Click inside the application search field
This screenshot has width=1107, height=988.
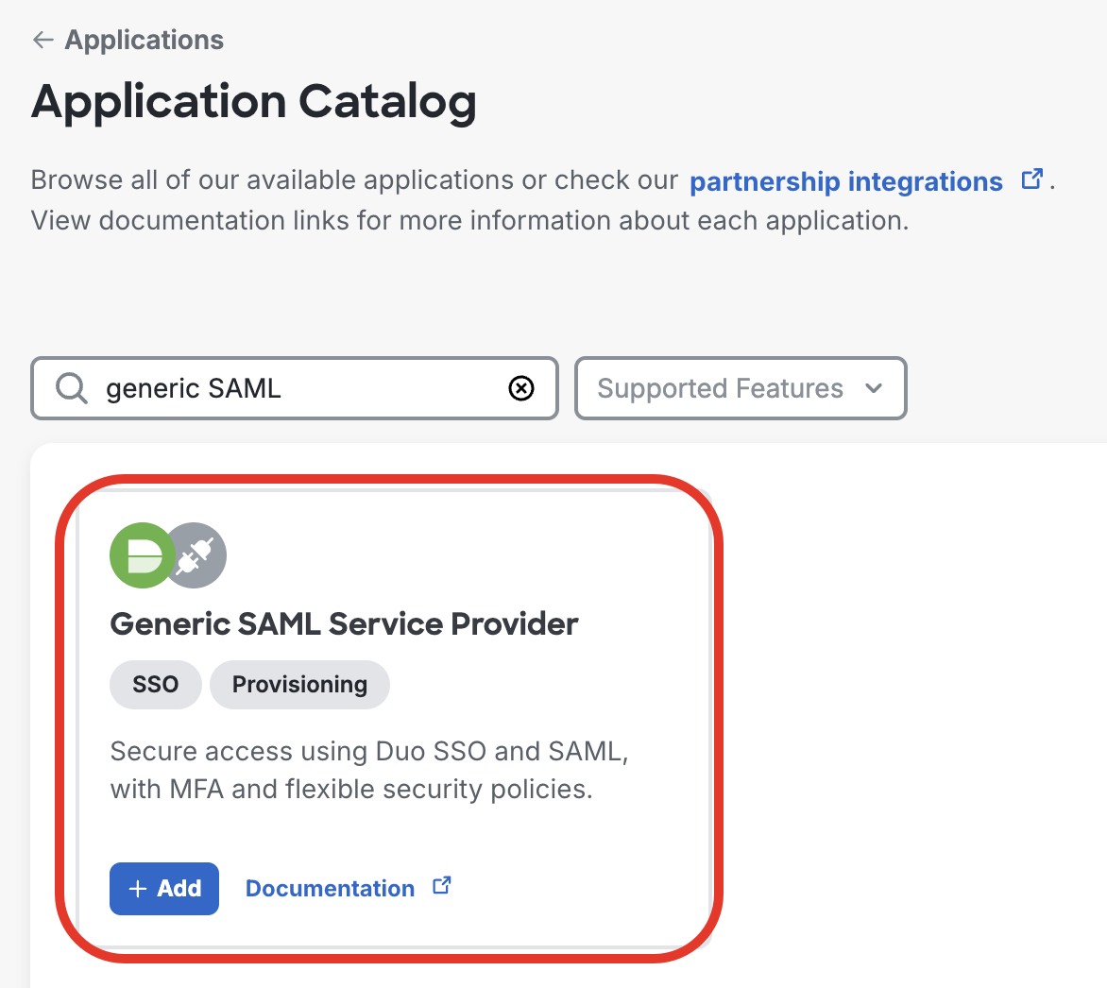283,388
